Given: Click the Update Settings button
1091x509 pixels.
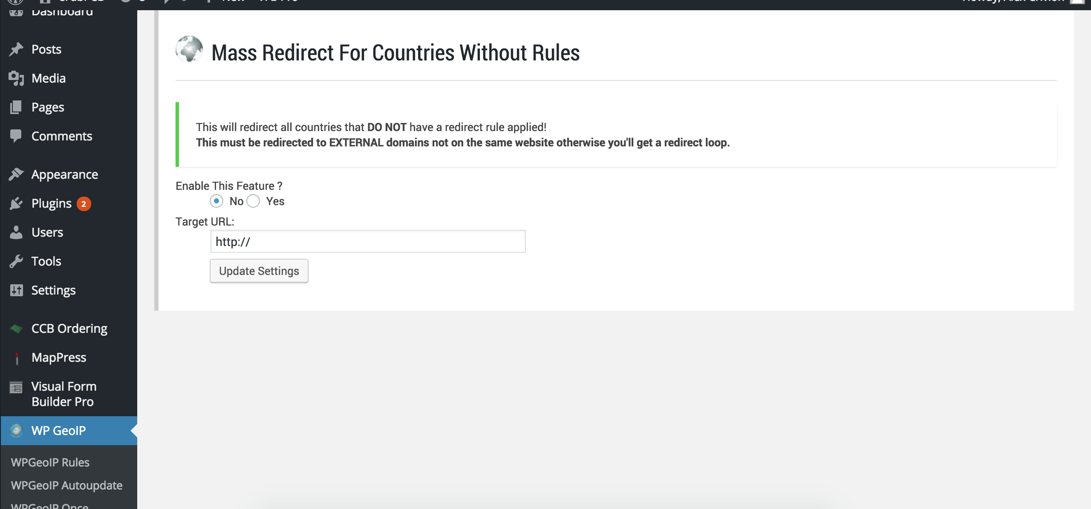Looking at the screenshot, I should pos(259,271).
